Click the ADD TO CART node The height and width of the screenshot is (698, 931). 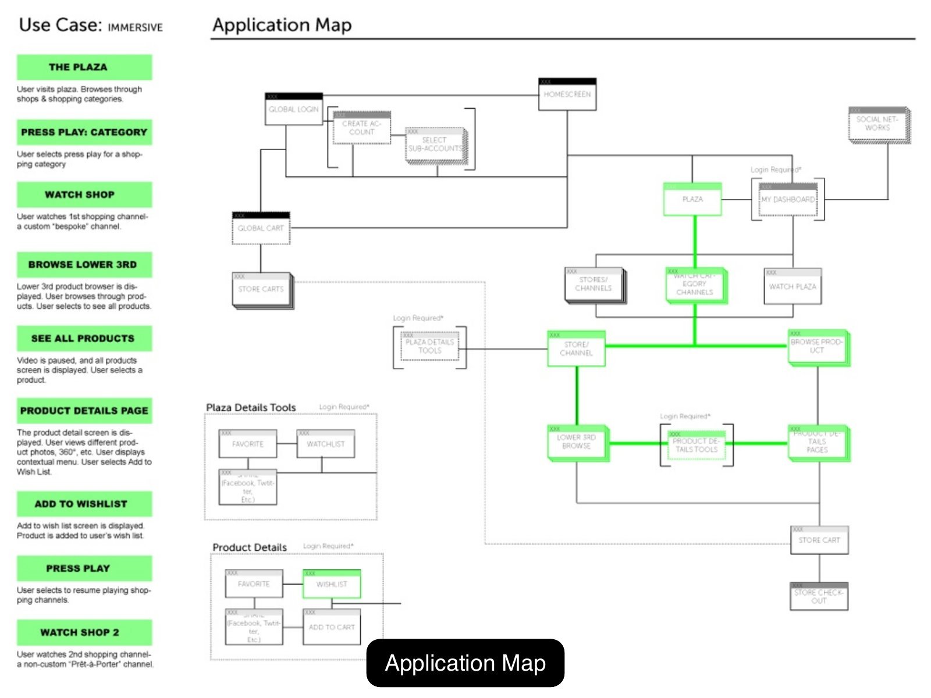pos(332,627)
